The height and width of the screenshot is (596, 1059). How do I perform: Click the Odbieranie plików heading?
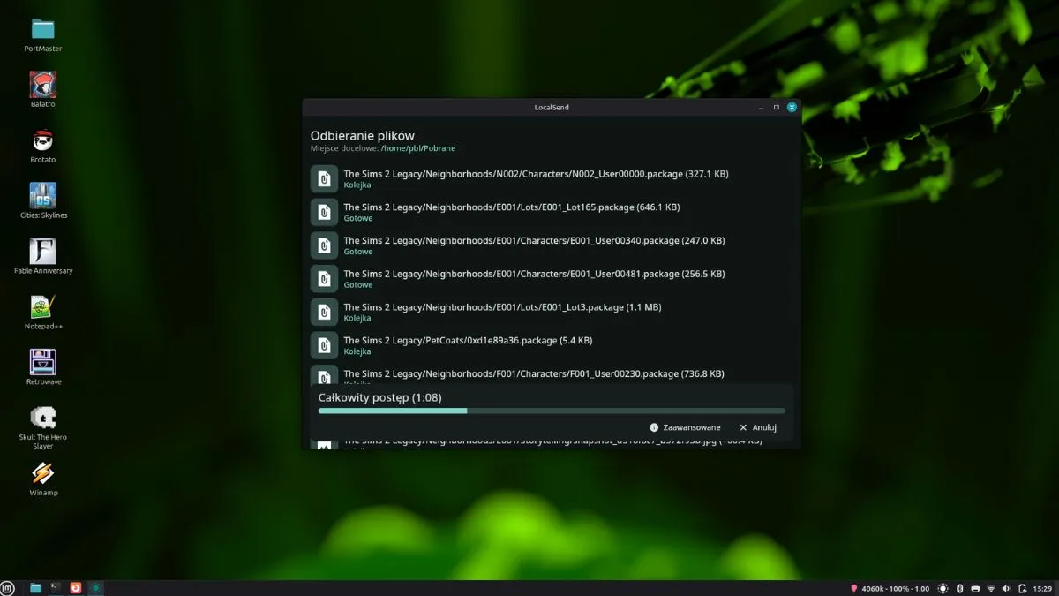click(363, 135)
